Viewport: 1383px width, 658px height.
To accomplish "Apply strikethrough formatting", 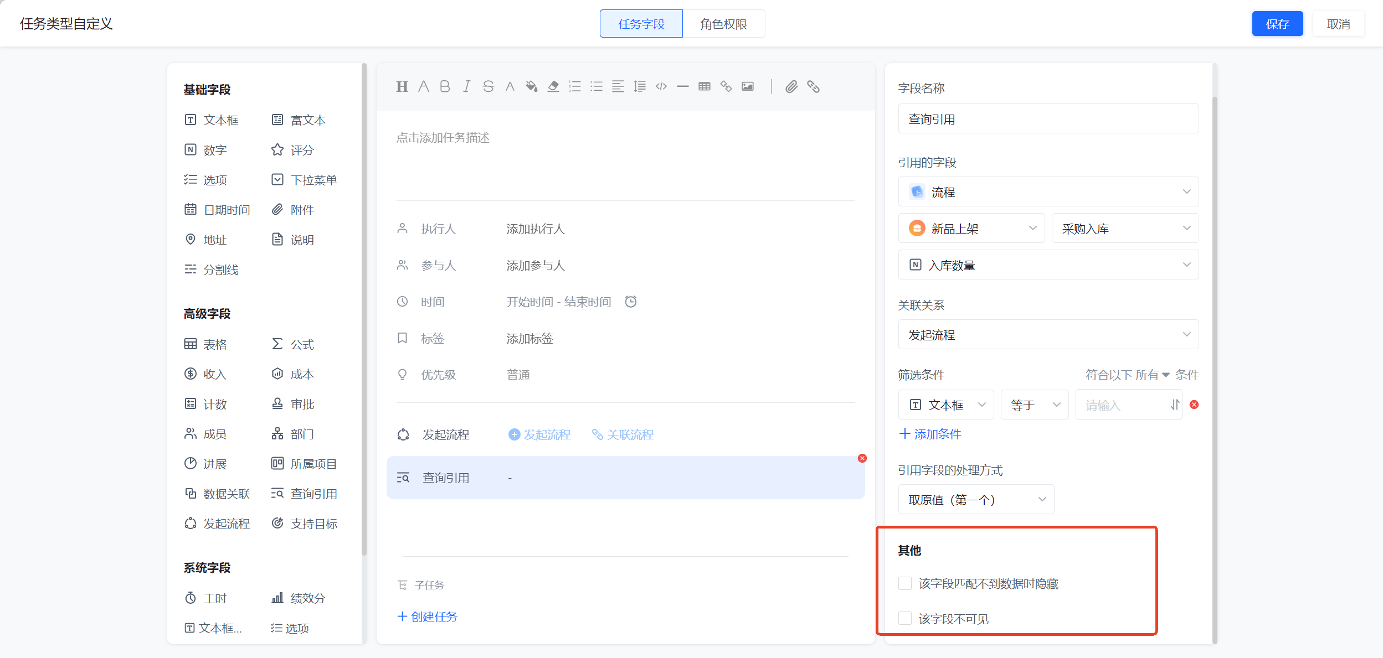I will click(x=488, y=86).
